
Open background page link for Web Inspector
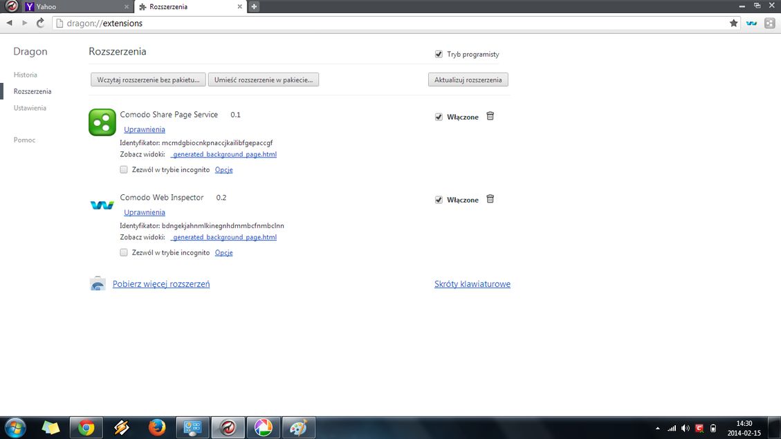(223, 237)
